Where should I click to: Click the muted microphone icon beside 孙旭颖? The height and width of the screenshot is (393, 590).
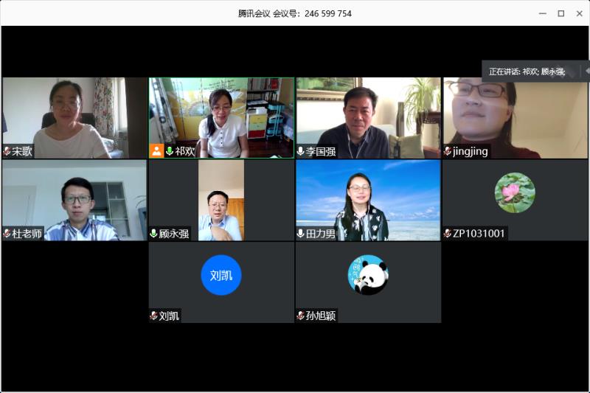click(301, 316)
